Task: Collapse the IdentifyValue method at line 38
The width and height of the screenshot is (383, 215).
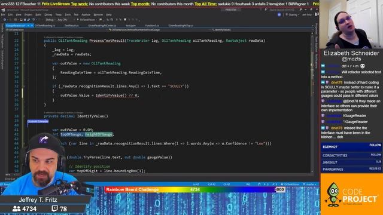Action: tap(24, 116)
